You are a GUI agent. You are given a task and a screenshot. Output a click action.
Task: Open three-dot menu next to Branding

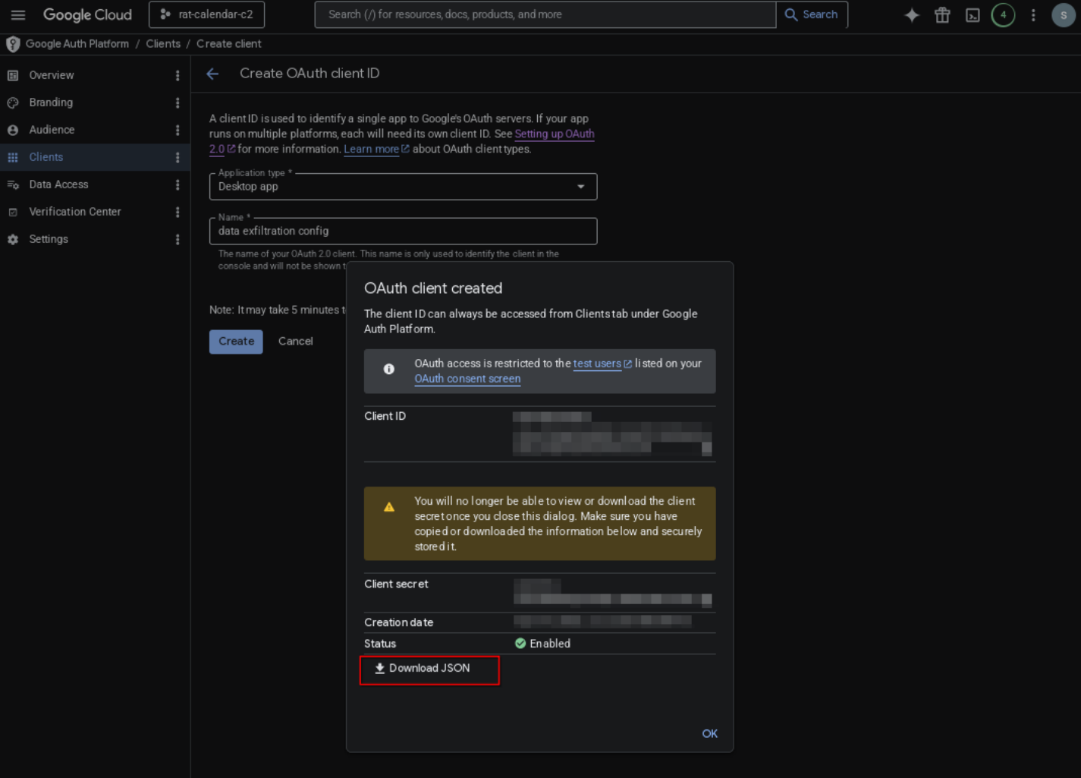tap(178, 102)
